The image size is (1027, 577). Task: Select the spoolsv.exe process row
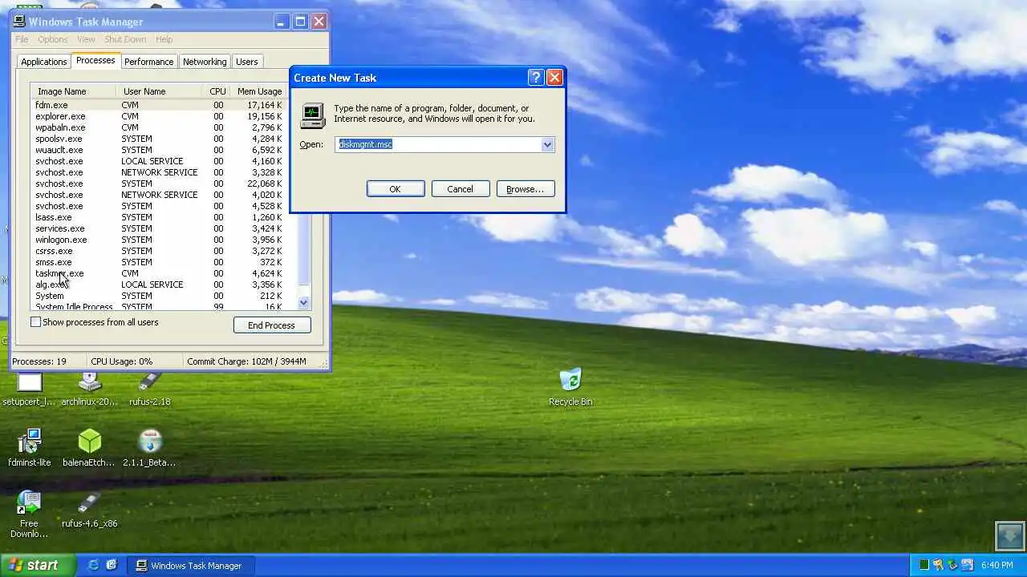[x=159, y=139]
